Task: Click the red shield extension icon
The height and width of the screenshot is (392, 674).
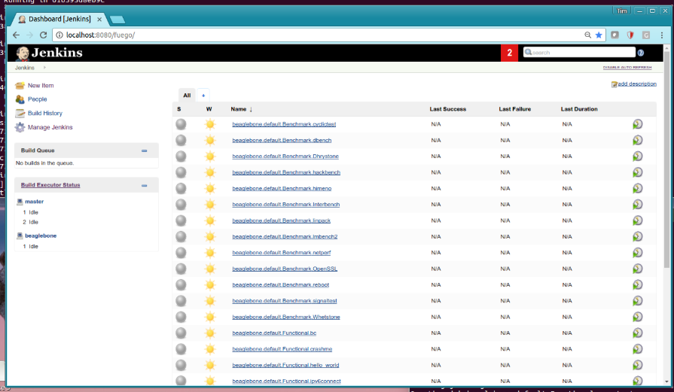Action: (630, 35)
